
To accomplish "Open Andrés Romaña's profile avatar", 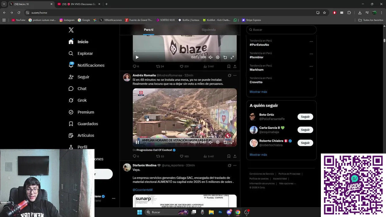I will [x=127, y=77].
